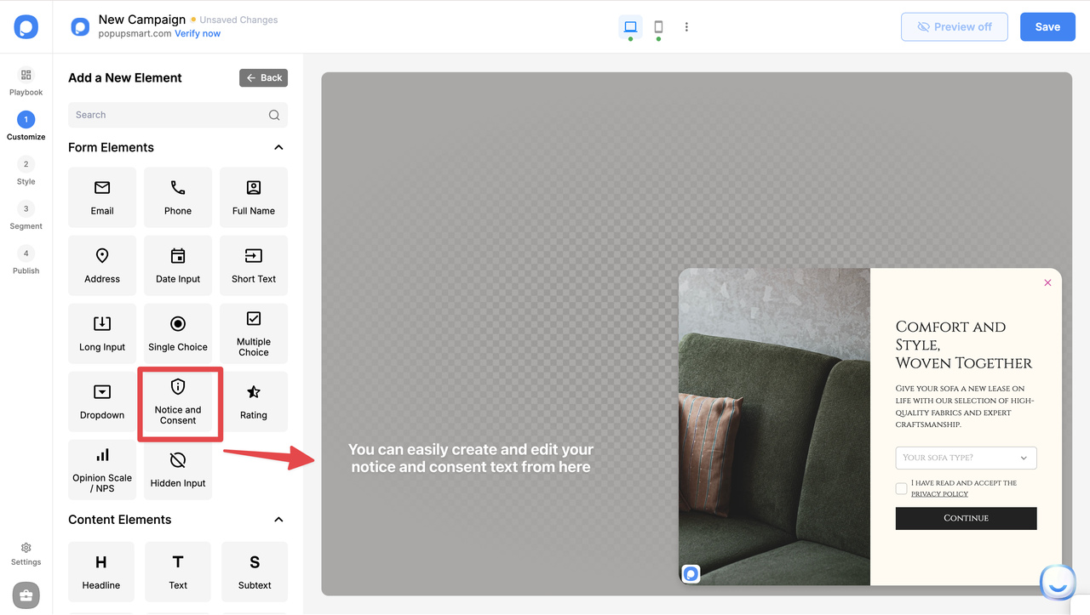
Task: Toggle Preview off switch
Action: click(x=954, y=26)
